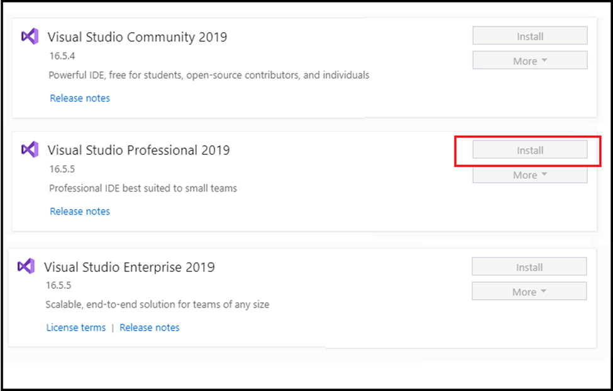Click the Professional version number 16.5.5
The height and width of the screenshot is (391, 613).
(62, 169)
